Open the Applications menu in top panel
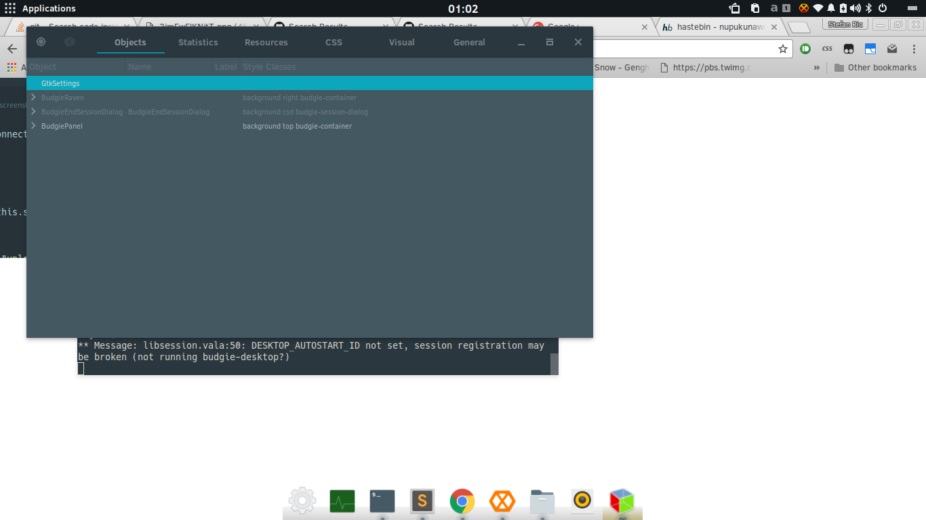 [40, 8]
